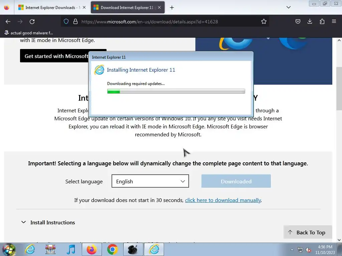Click the Back To Top button

pos(308,232)
